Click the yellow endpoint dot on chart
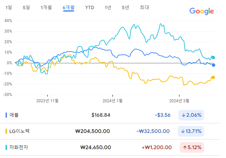Screen dimensions: 226x158 point(213,78)
